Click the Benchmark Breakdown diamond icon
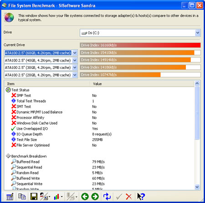 8,156
